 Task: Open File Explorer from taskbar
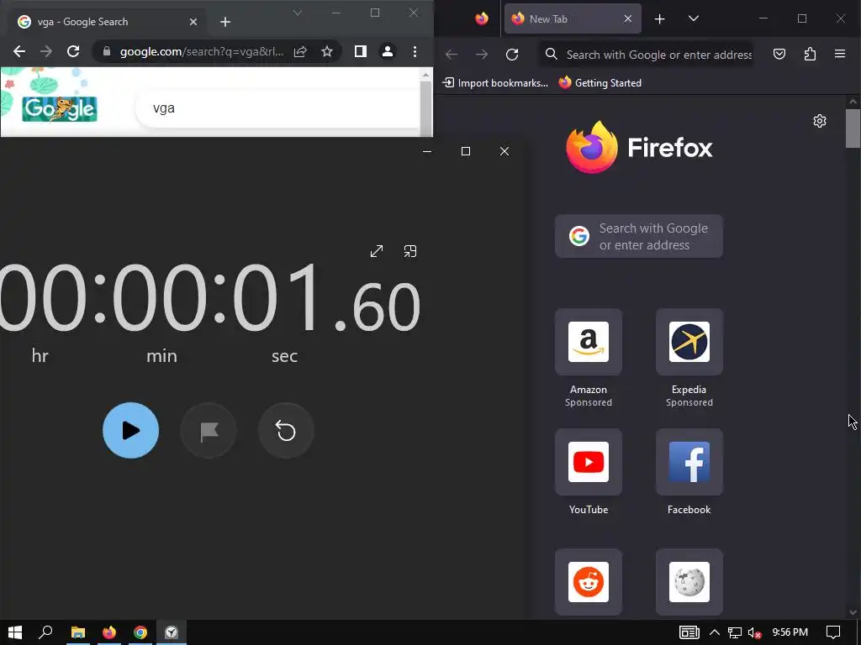[x=78, y=632]
